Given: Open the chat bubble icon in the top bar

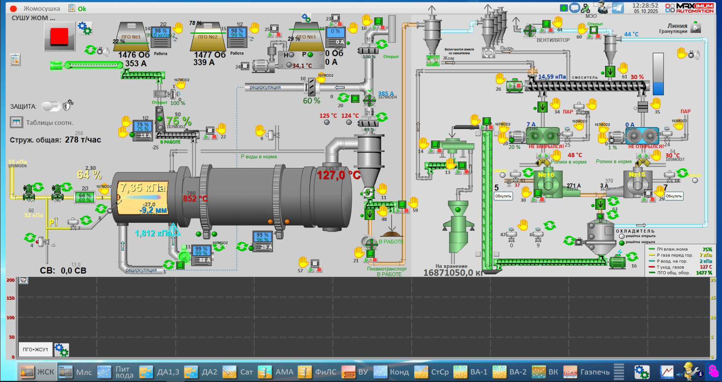Looking at the screenshot, I should (574, 8).
